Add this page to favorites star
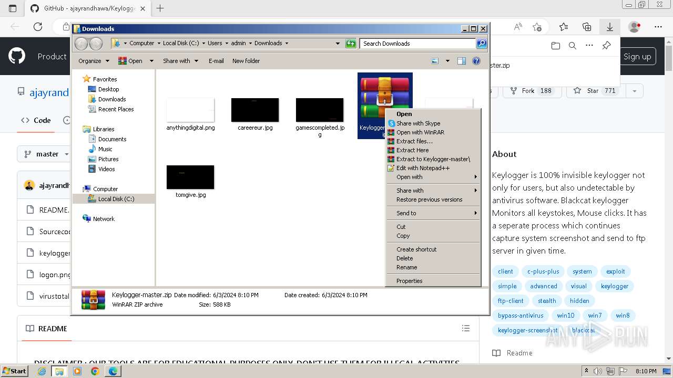Viewport: 673px width, 378px height. coord(537,27)
